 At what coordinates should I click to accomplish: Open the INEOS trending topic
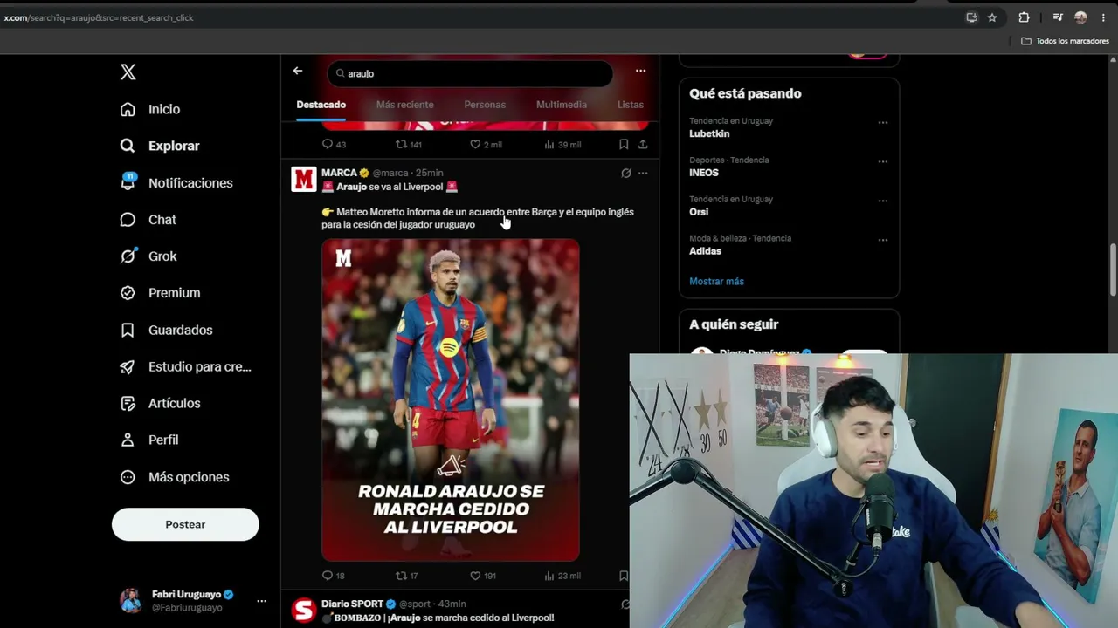(x=704, y=173)
